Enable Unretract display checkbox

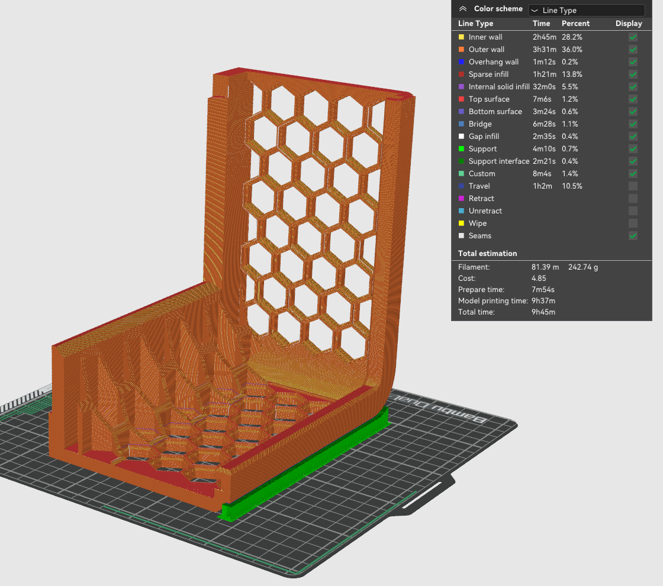(x=633, y=211)
